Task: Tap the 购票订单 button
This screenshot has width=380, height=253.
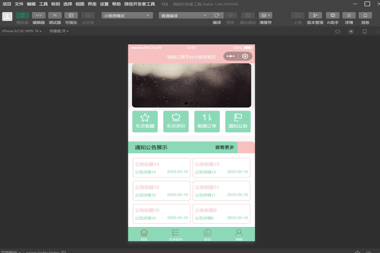Action: (x=207, y=121)
